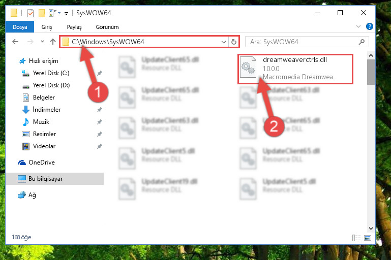Screen dimensions: 391x260
Task: Toggle pin beside Yerel Disk (C:)
Action: 99,73
